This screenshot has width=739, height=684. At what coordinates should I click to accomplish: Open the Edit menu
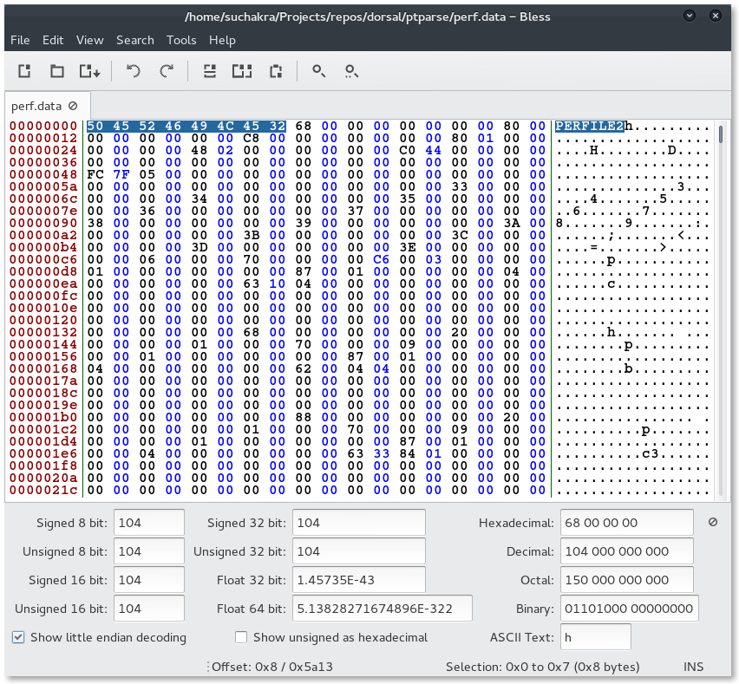pos(53,40)
